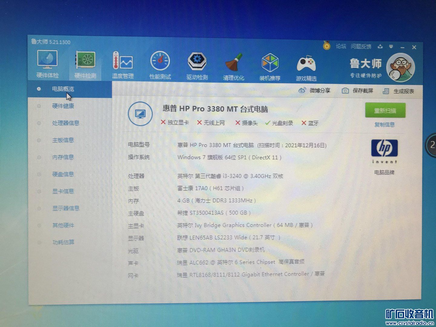Open the 论坛 forum link
The width and height of the screenshot is (436, 327).
341,46
